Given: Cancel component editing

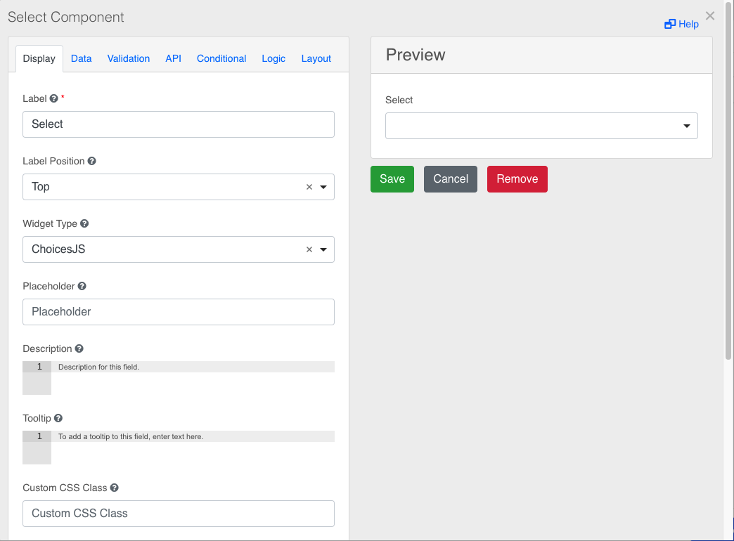Looking at the screenshot, I should point(451,178).
